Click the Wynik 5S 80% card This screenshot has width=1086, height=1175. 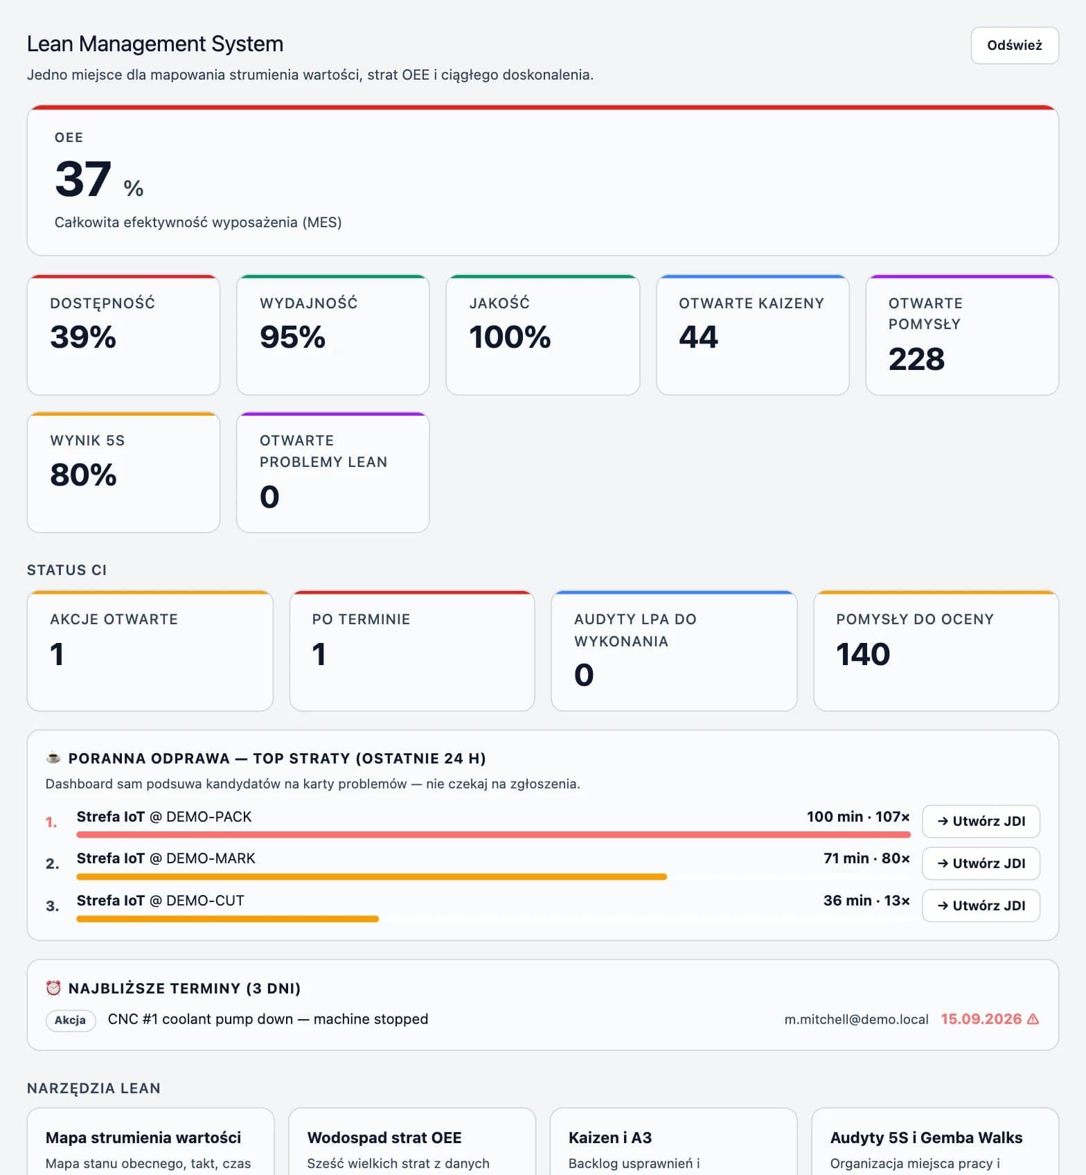(x=123, y=472)
